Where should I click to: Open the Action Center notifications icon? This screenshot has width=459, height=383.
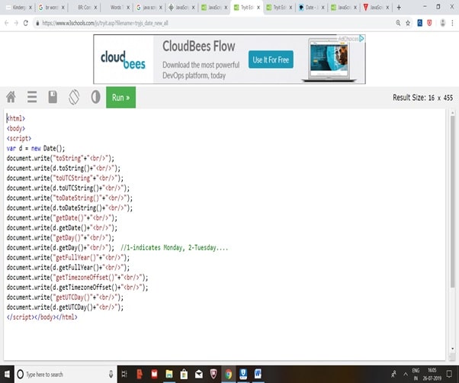point(449,374)
